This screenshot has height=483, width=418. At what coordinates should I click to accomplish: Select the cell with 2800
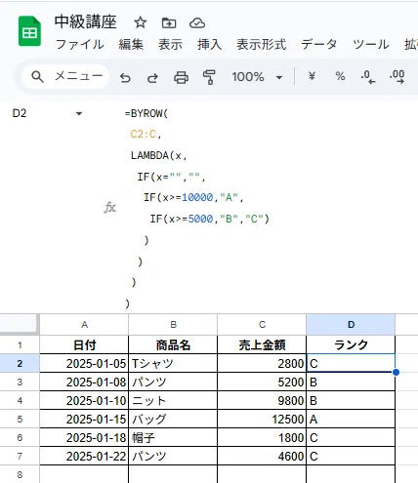(x=262, y=363)
